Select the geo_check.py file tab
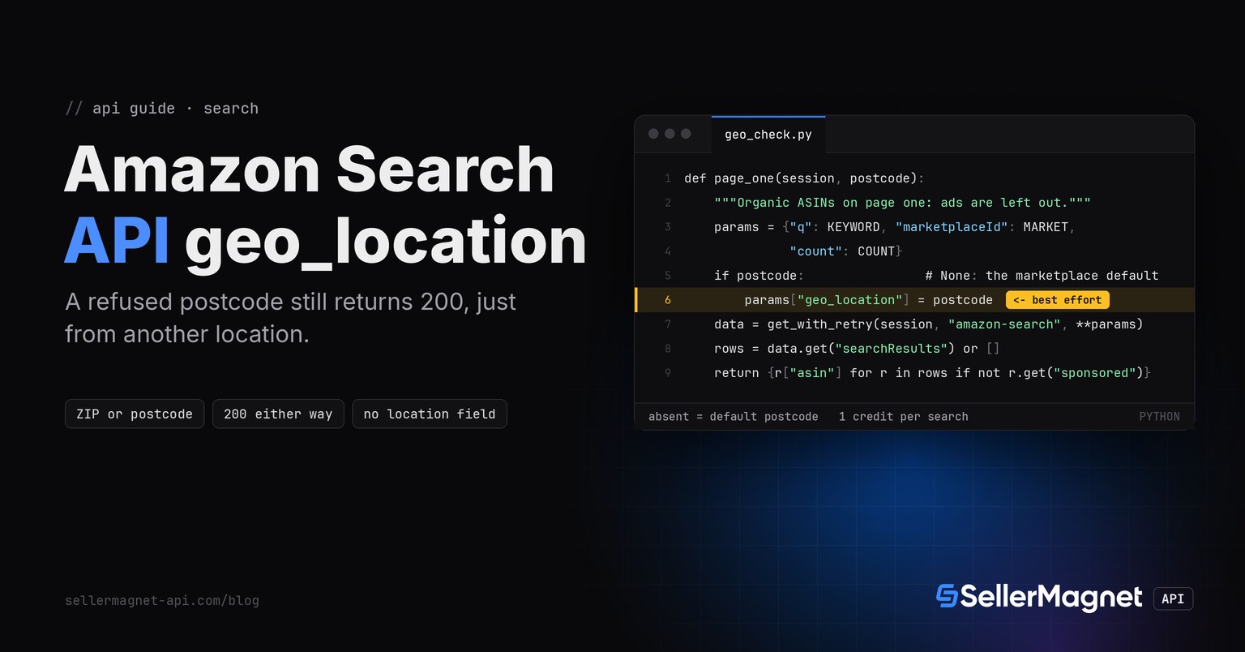This screenshot has height=652, width=1245. coord(768,135)
